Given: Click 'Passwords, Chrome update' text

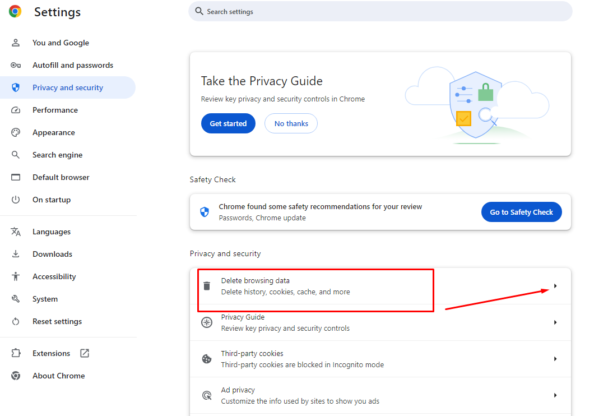Looking at the screenshot, I should tap(262, 218).
